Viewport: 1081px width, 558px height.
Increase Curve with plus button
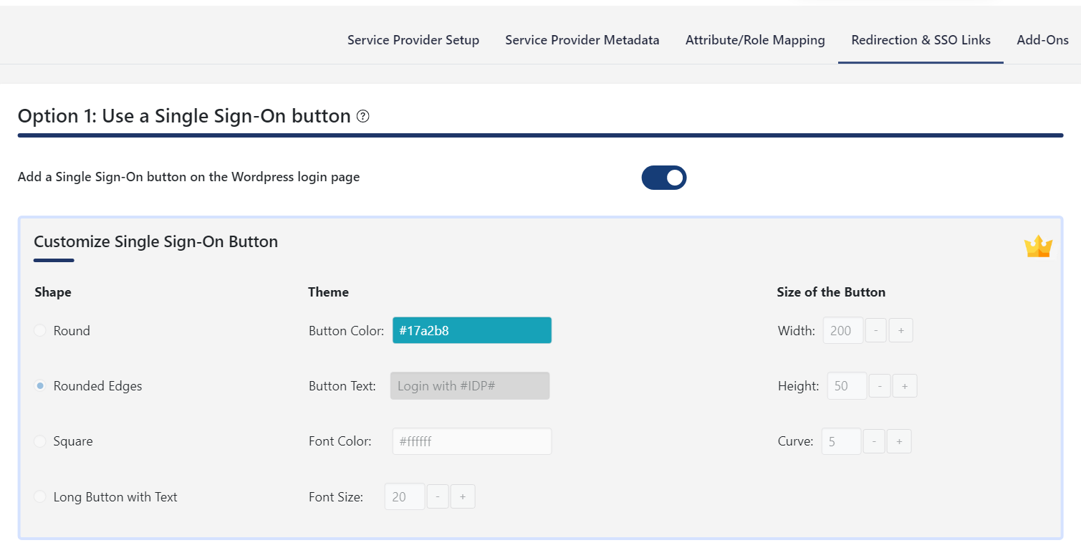pos(899,441)
